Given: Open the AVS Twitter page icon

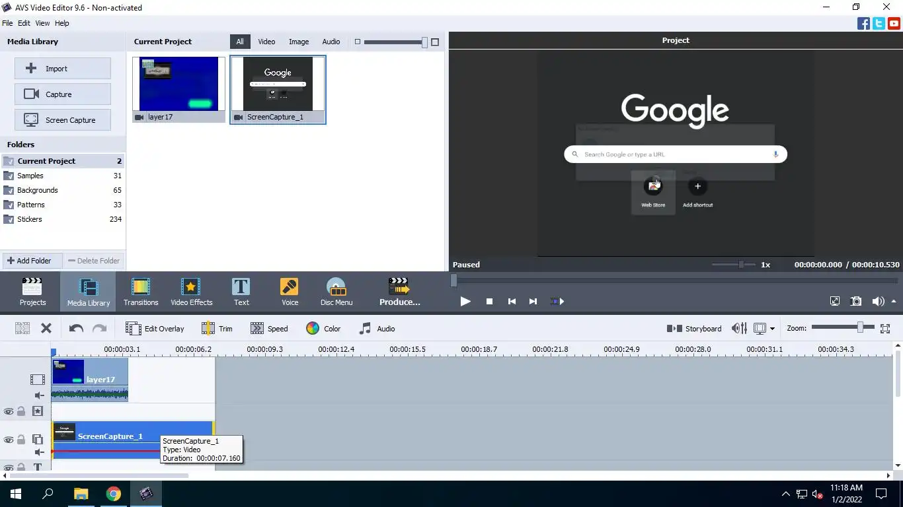Looking at the screenshot, I should click(879, 24).
